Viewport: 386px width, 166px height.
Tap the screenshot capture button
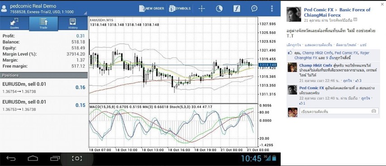(x=77, y=158)
